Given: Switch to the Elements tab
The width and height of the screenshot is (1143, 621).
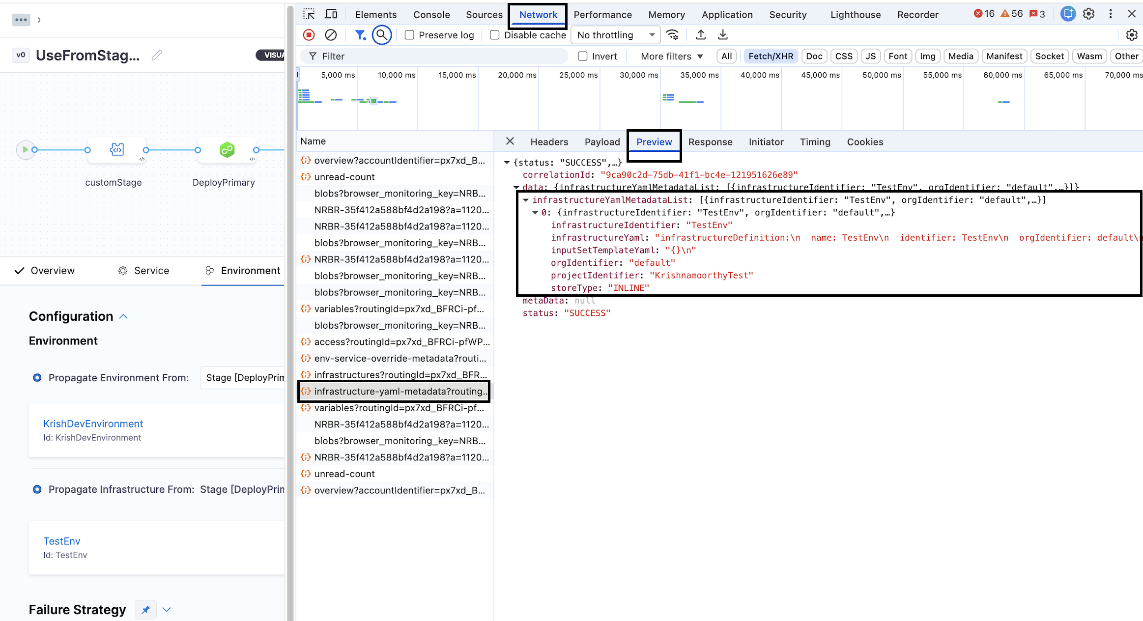Looking at the screenshot, I should (x=375, y=14).
